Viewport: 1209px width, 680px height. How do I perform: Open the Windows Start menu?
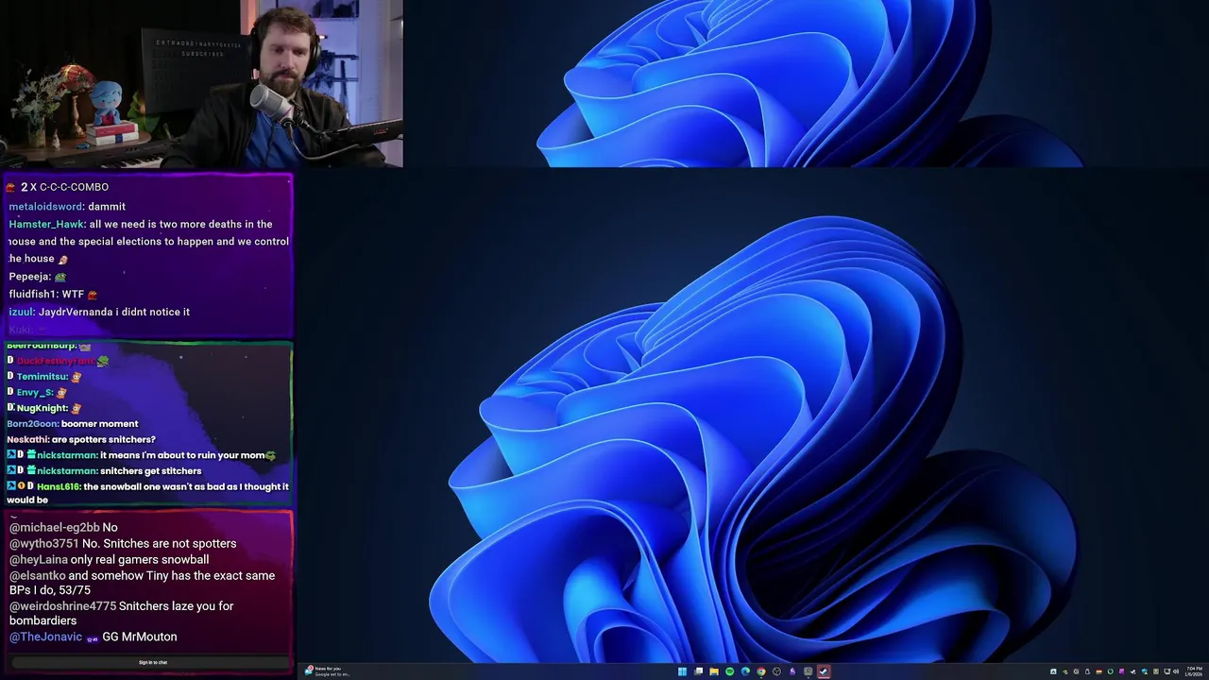[682, 671]
